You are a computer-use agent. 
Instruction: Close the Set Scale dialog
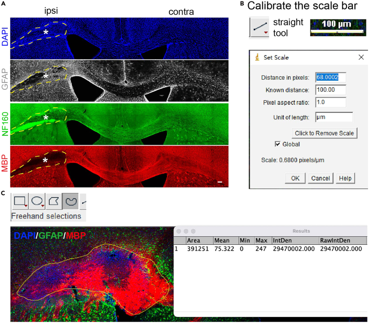tap(361, 57)
